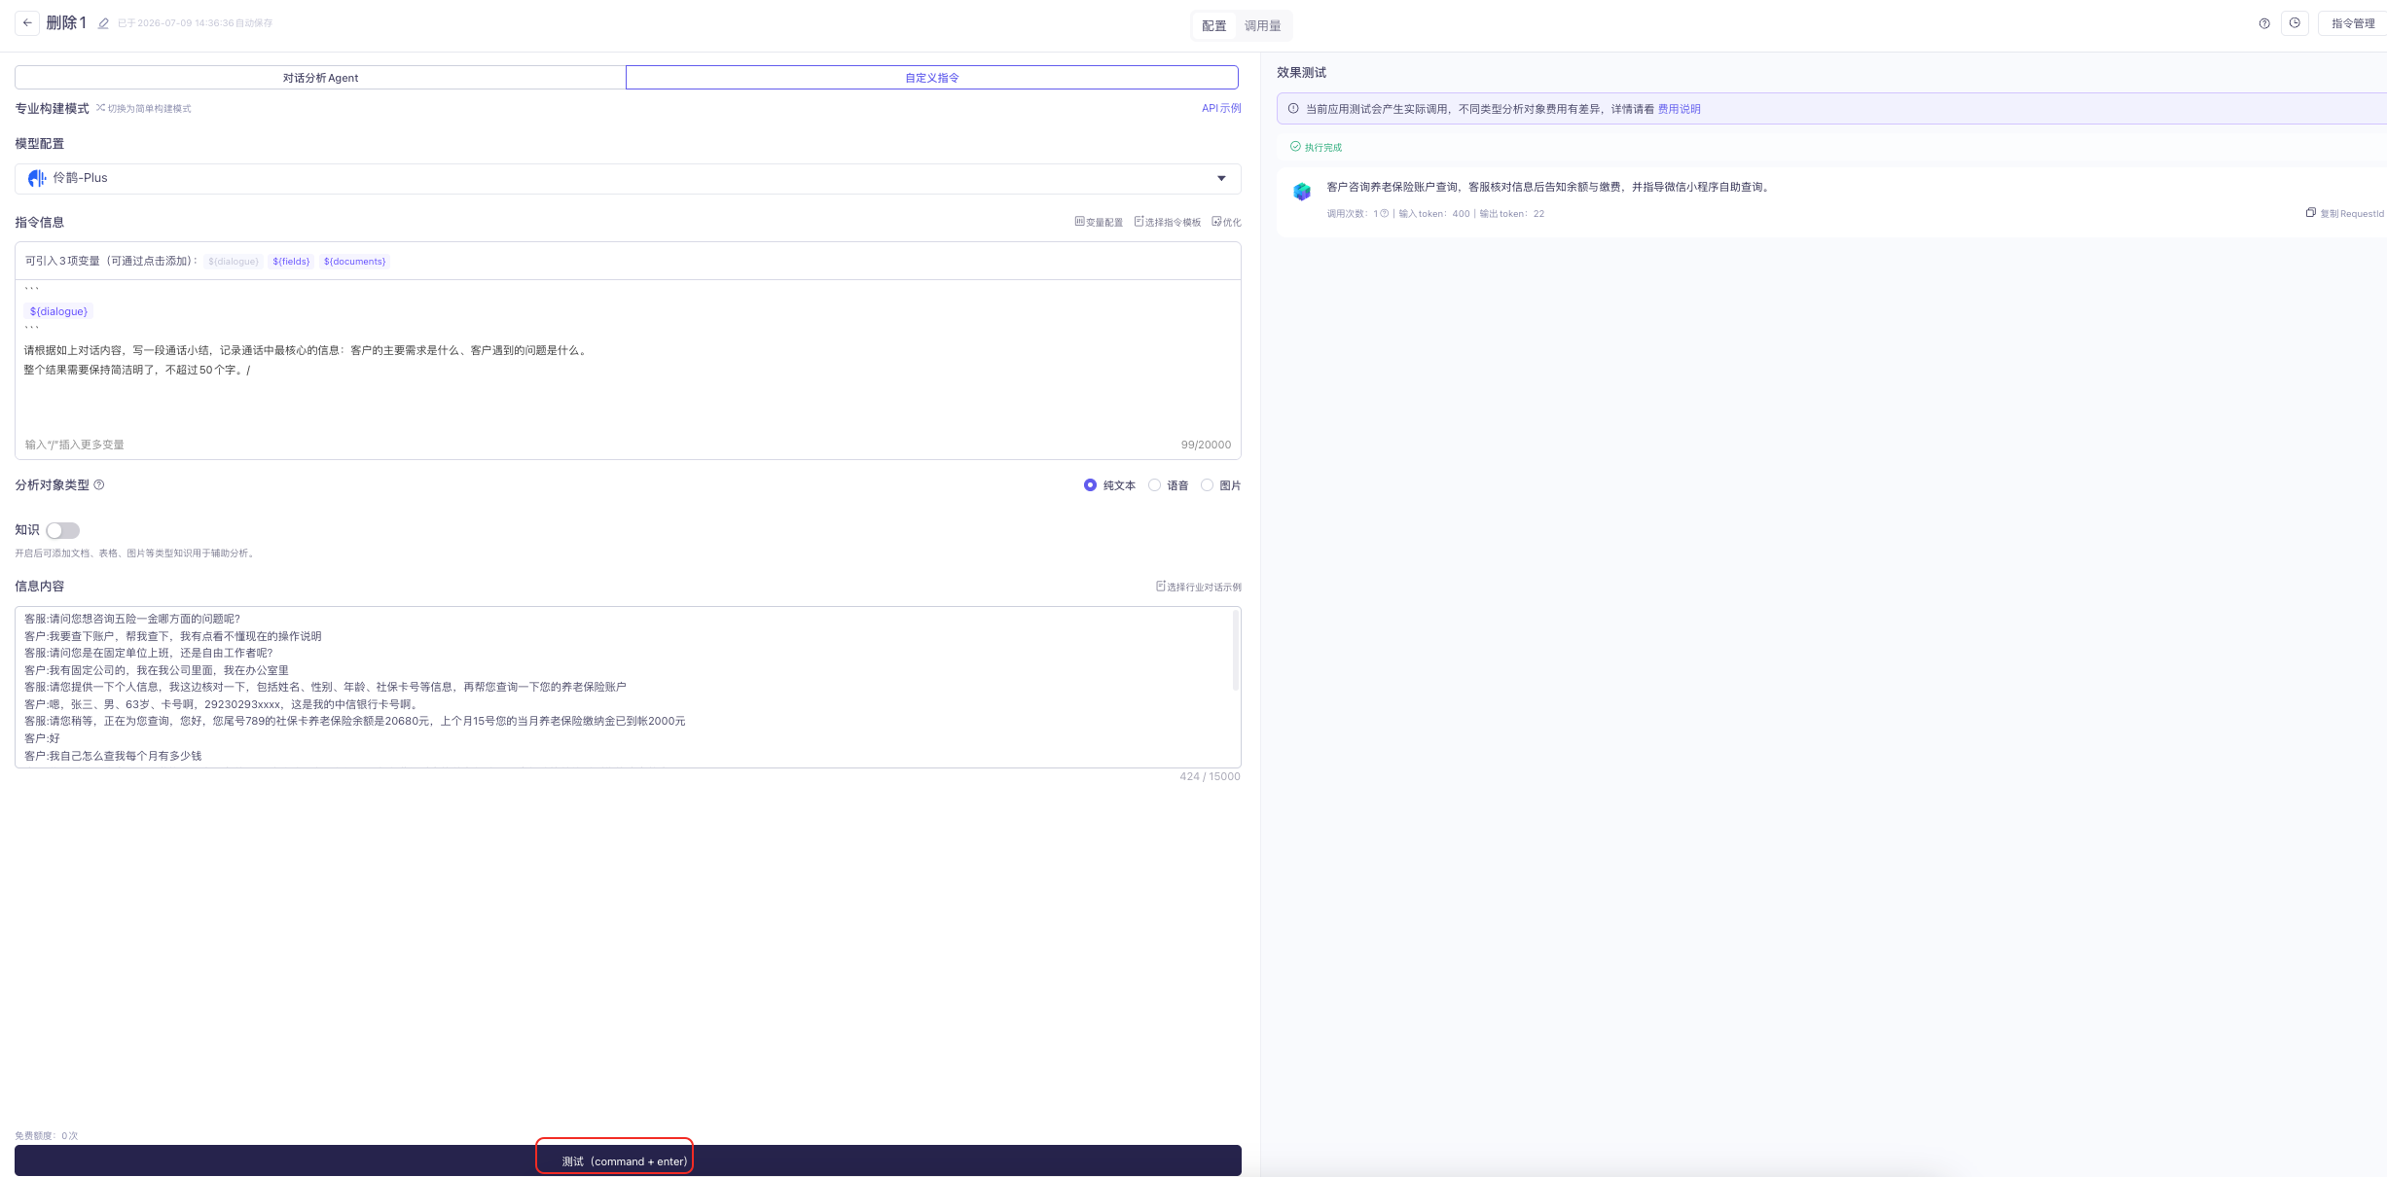Add the ${fields} variable chip
This screenshot has height=1177, width=2387.
tap(291, 262)
